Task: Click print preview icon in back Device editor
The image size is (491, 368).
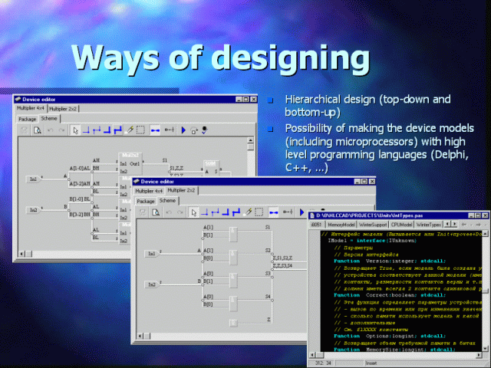Action: pos(37,130)
